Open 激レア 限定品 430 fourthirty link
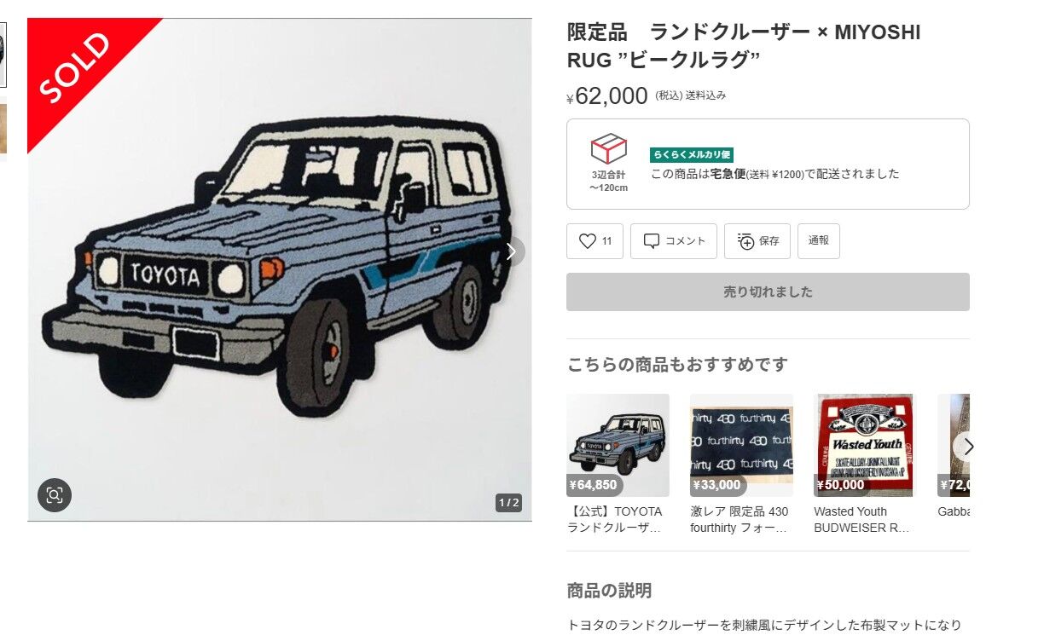The width and height of the screenshot is (1044, 635). point(739,519)
